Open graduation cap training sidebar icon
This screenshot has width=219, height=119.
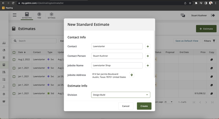click(x=4, y=101)
